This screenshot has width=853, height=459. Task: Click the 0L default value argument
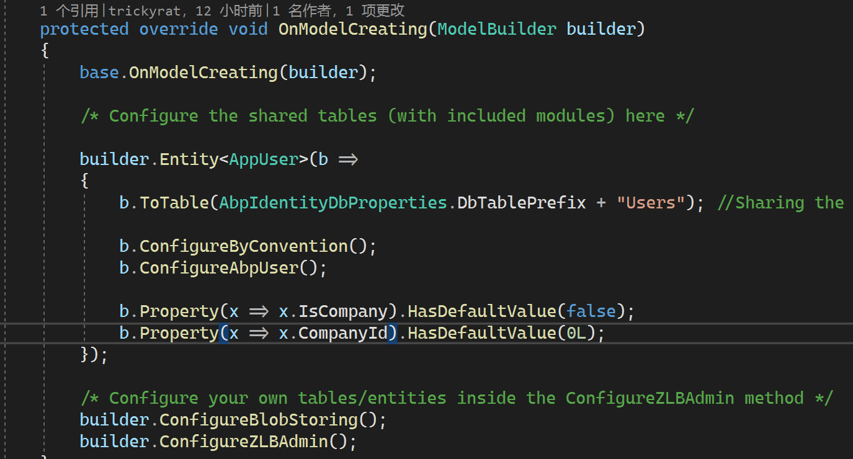click(x=575, y=332)
